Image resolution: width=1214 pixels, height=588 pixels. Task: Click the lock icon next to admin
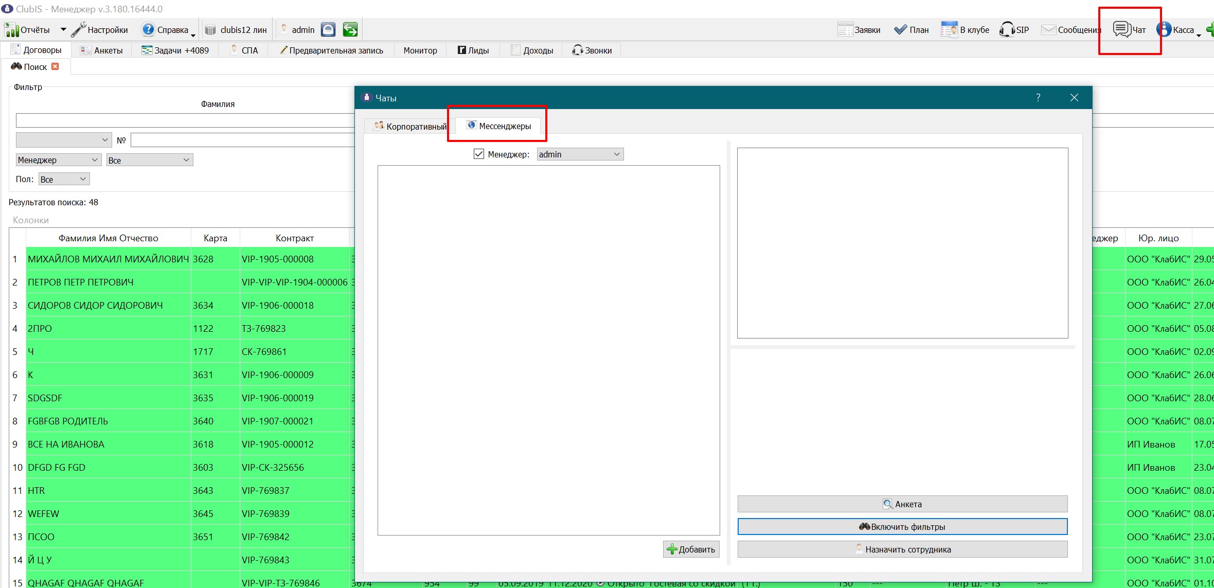tap(328, 29)
